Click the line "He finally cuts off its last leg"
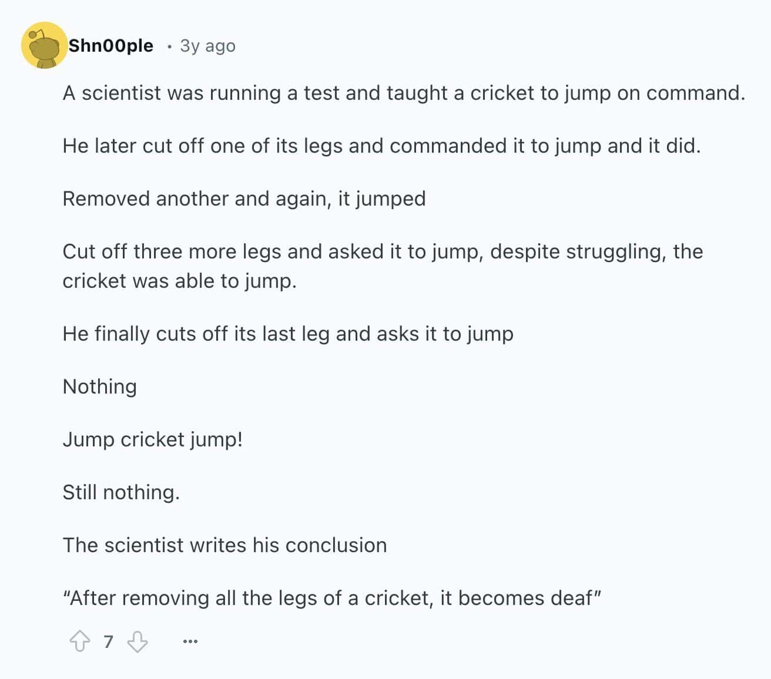771x679 pixels. (288, 334)
